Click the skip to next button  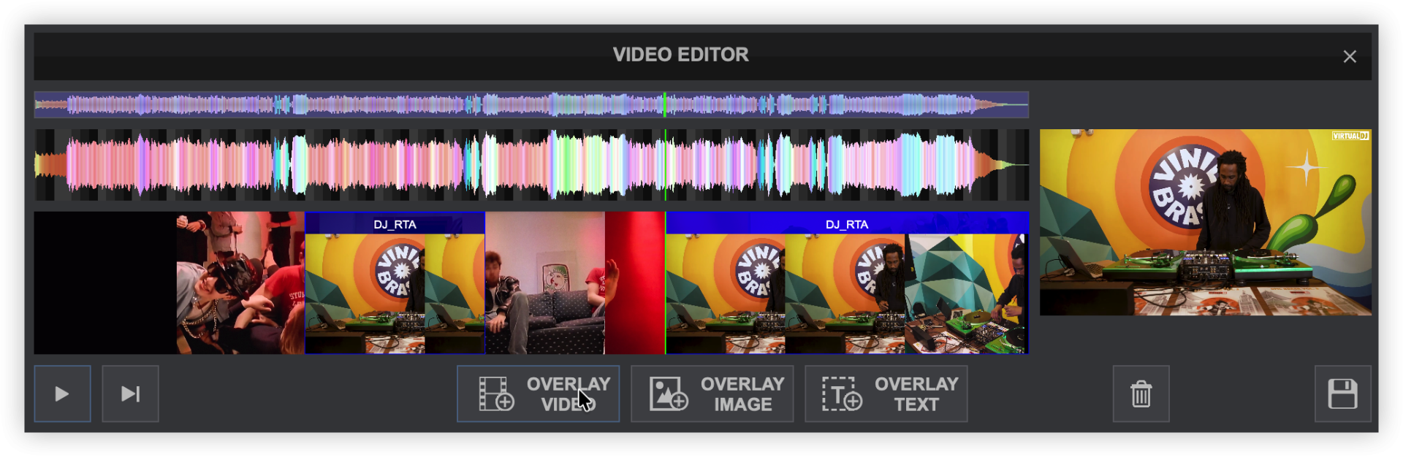coord(130,394)
